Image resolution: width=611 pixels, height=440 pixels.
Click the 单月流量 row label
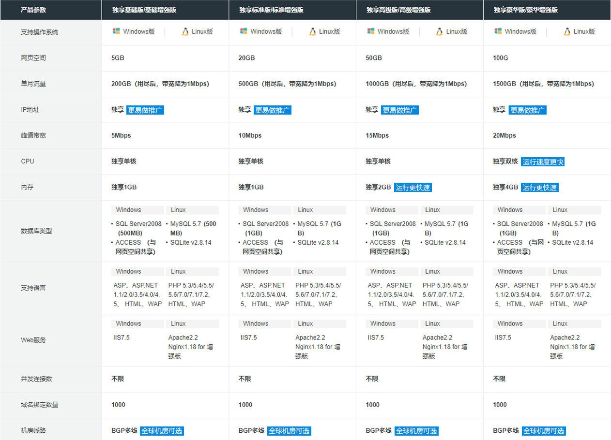[33, 84]
